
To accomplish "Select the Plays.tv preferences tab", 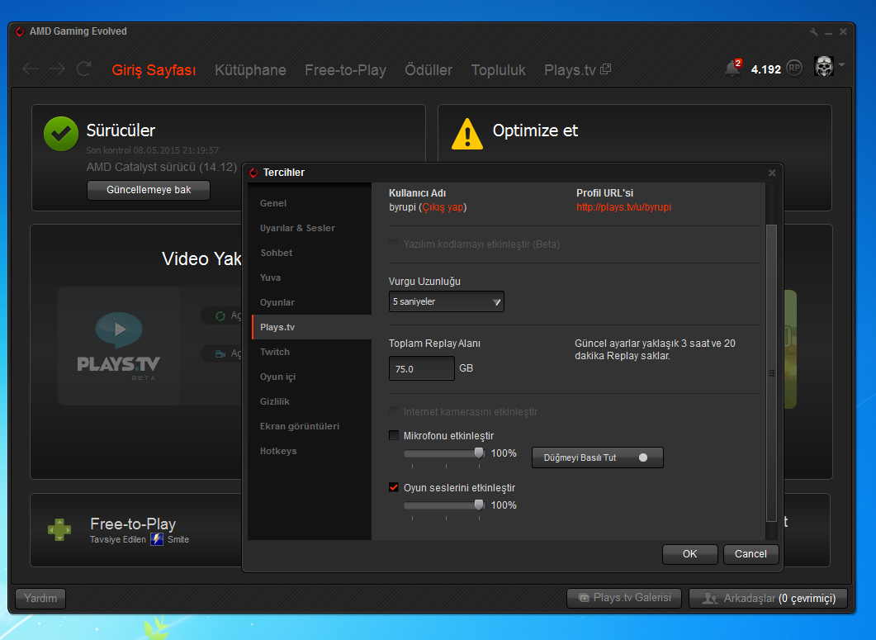I will point(310,327).
